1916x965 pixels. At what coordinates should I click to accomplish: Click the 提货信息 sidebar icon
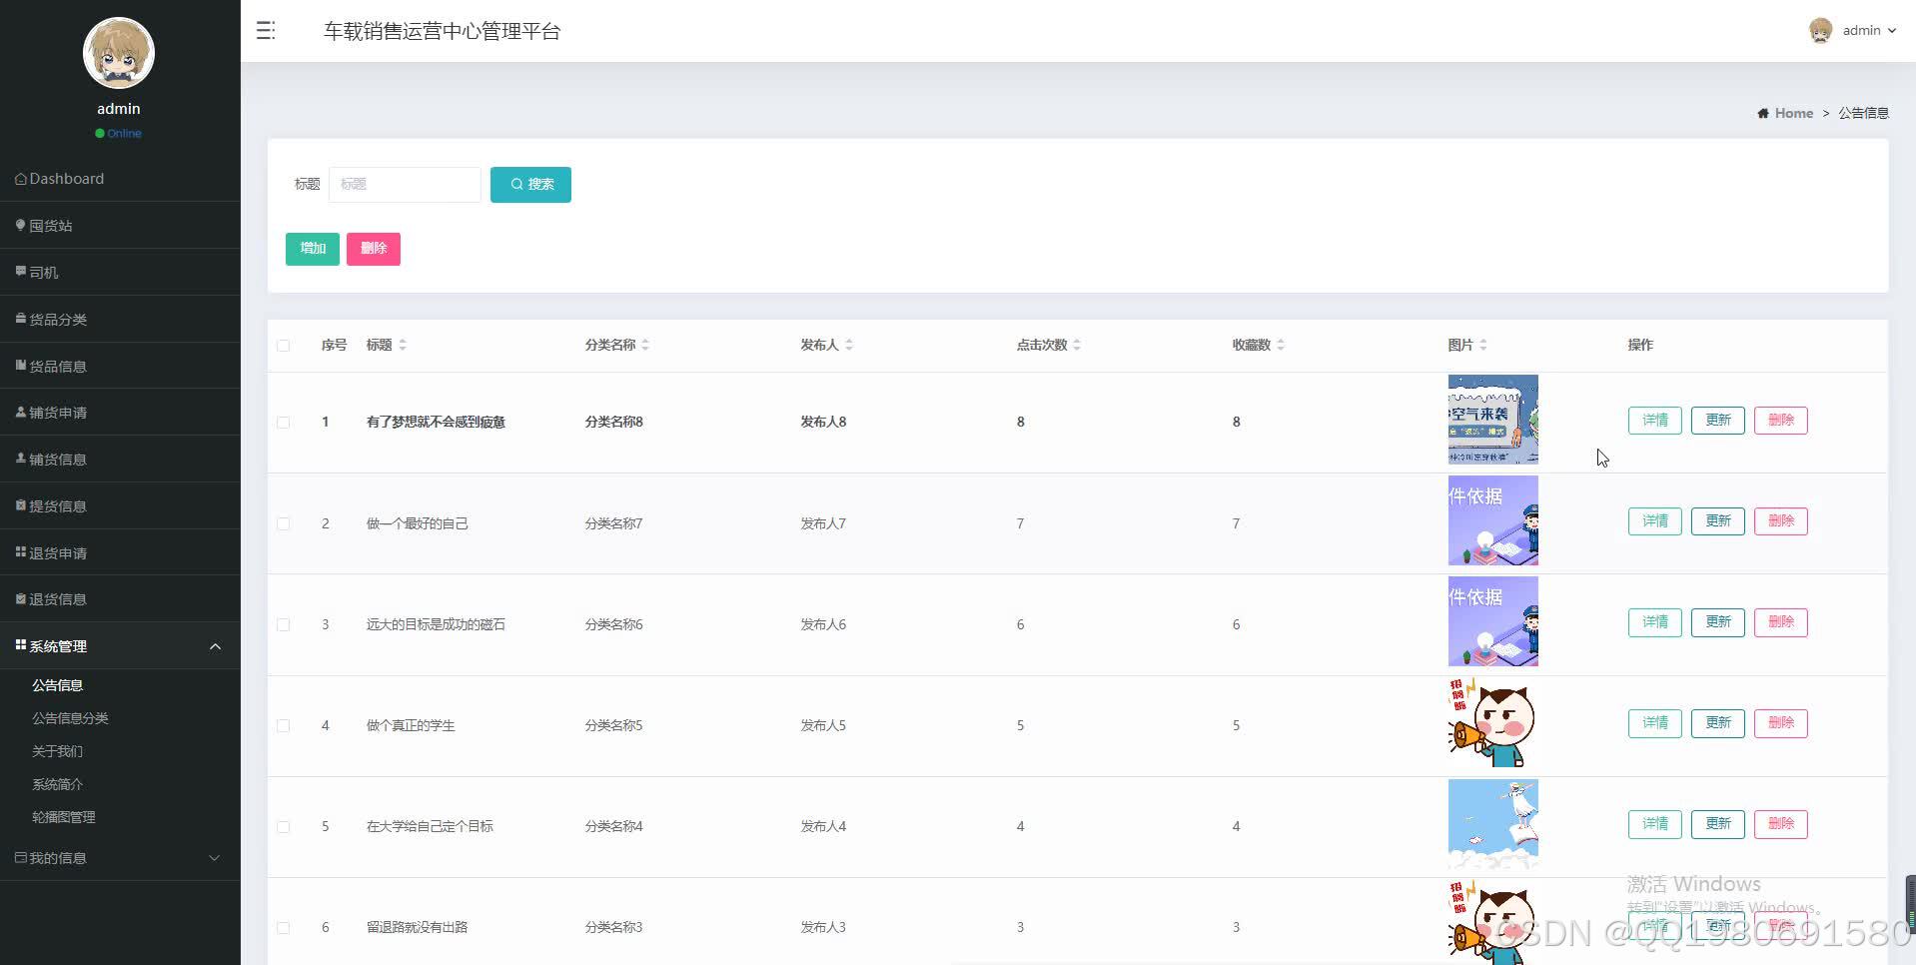coord(20,505)
